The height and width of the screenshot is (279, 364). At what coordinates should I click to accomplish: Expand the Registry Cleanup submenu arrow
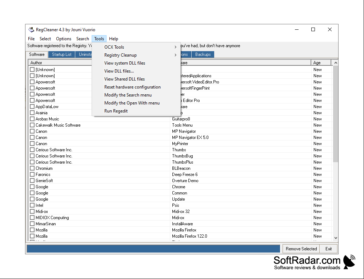(175, 55)
